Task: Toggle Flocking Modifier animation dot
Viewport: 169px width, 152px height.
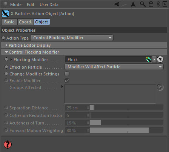Action: tap(6, 59)
